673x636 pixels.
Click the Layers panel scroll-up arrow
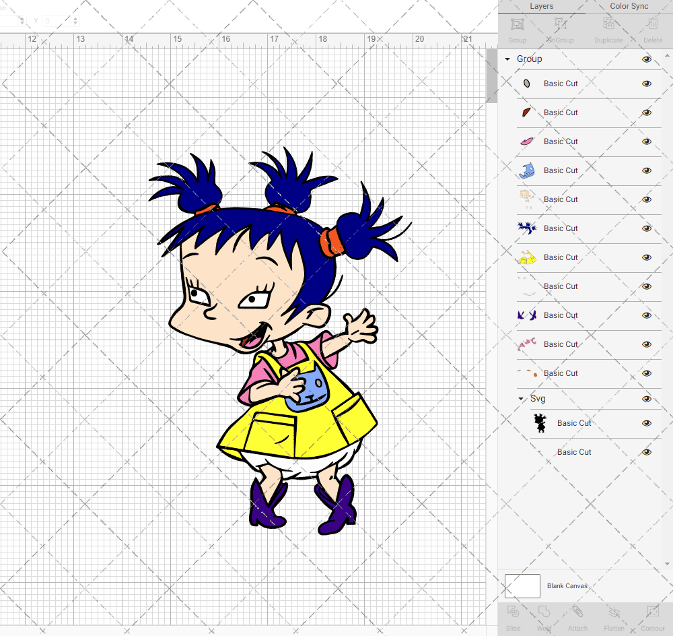666,56
